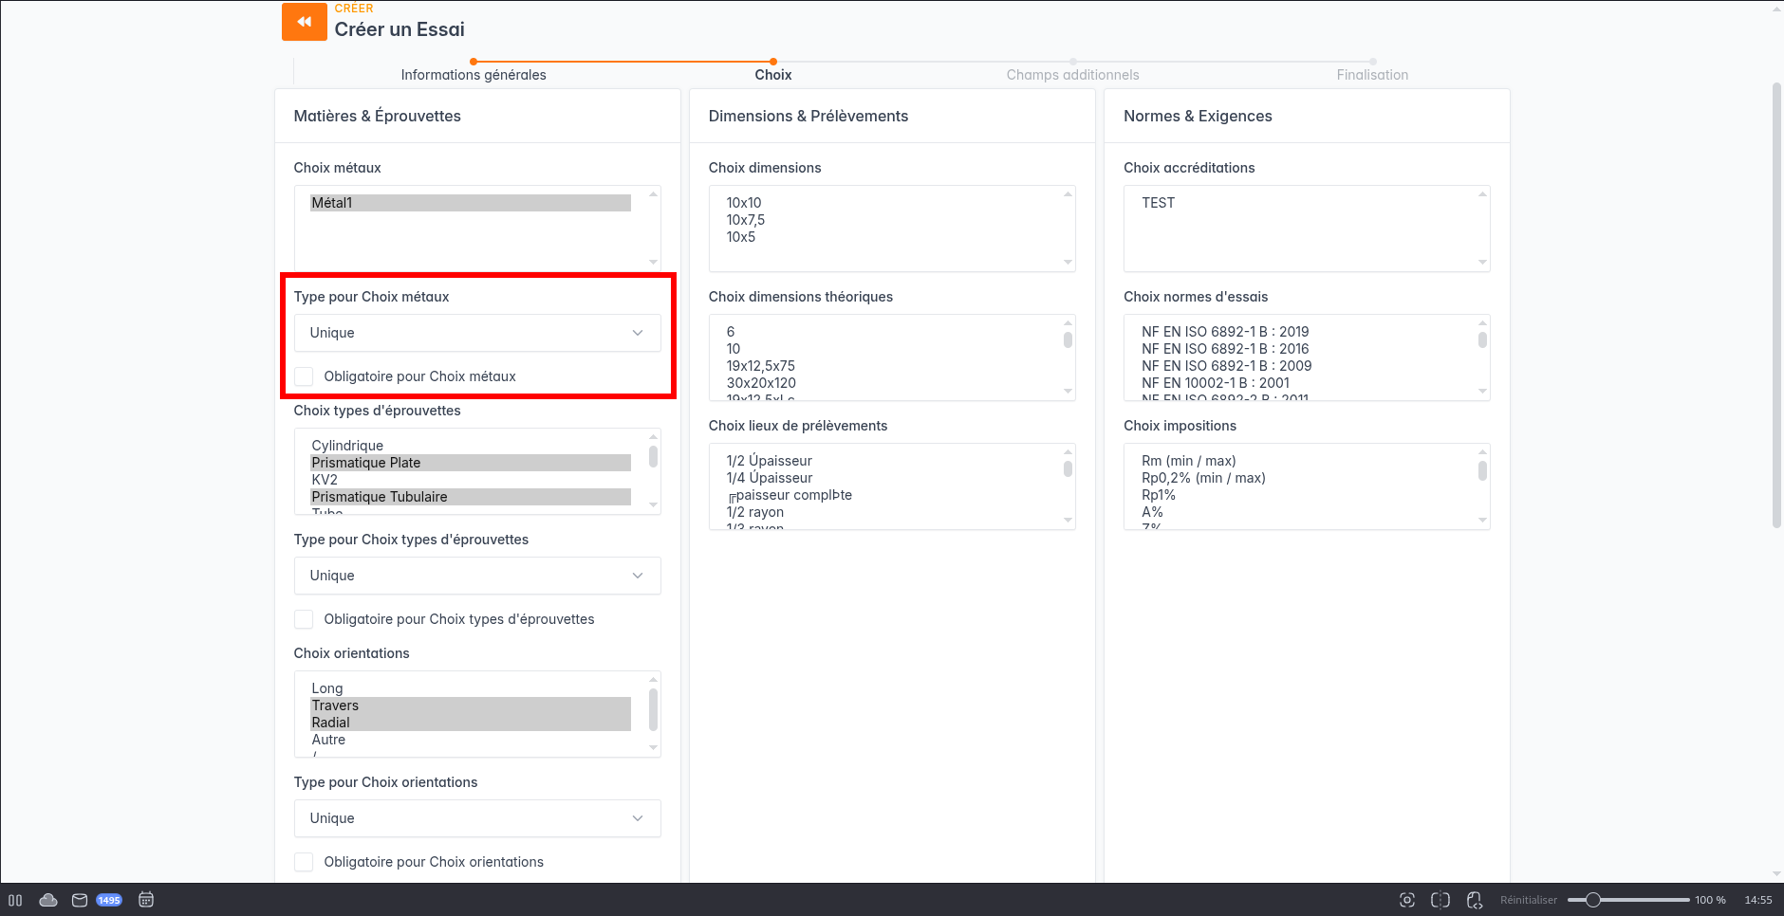Go to Informations générales step
Screen dimensions: 1784x916
click(474, 74)
